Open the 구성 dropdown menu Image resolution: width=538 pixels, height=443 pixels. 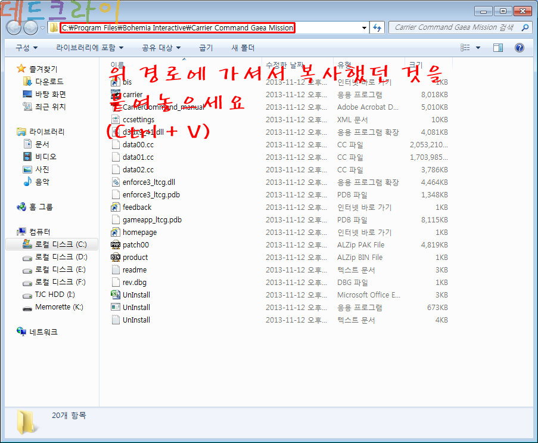(x=26, y=48)
